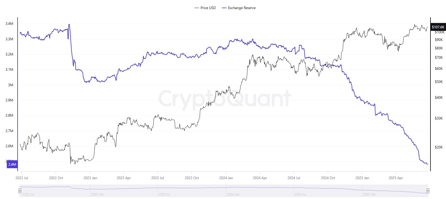The height and width of the screenshot is (199, 446).
Task: Click the $107.6K current price tag
Action: [438, 27]
